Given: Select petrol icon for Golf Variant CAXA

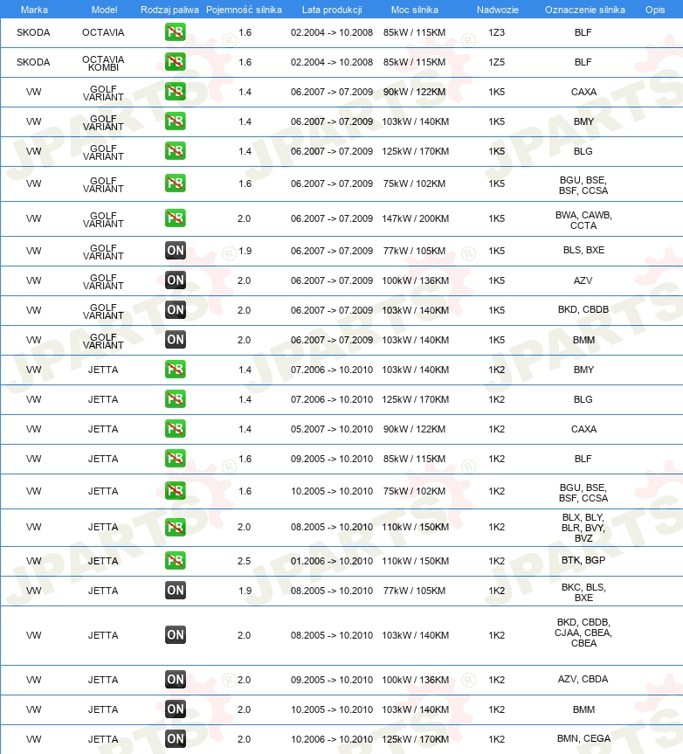Looking at the screenshot, I should point(175,92).
